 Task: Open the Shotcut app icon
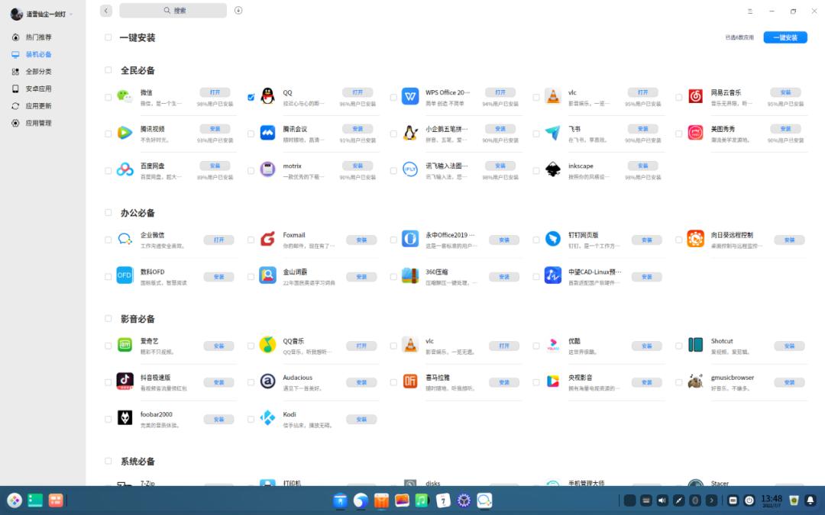click(x=695, y=346)
